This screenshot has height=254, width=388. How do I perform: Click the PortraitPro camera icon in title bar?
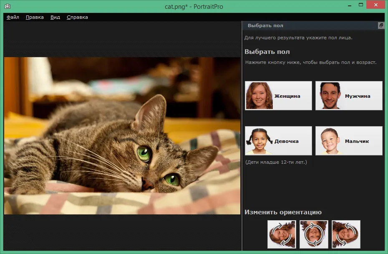tap(8, 6)
